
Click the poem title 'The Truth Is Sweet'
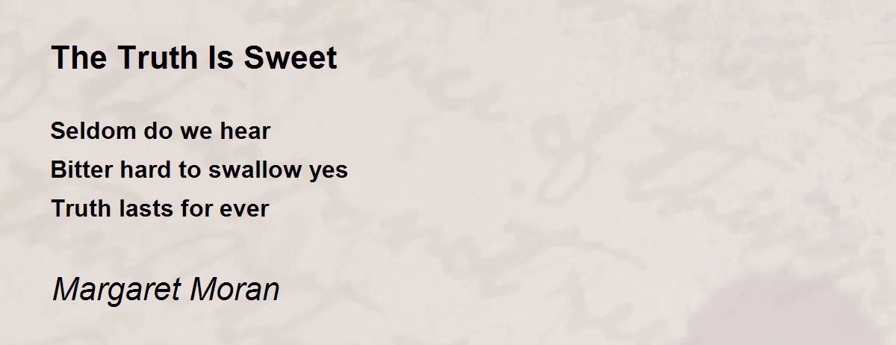(194, 57)
